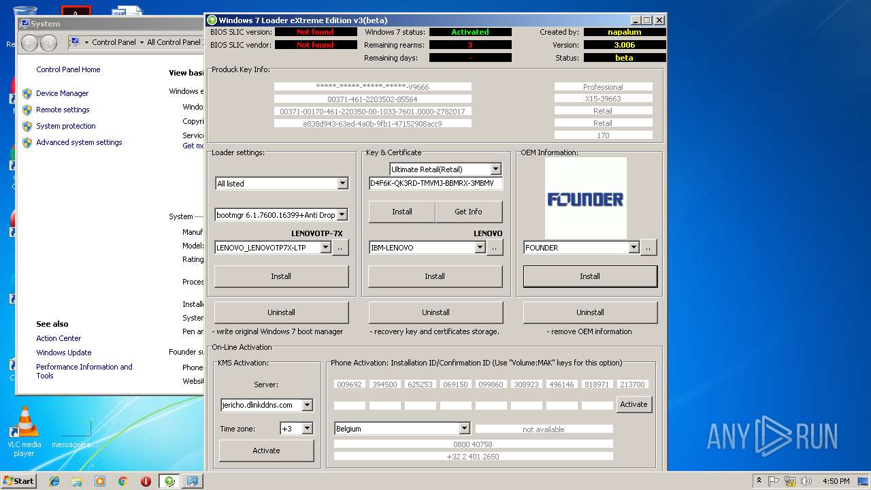The height and width of the screenshot is (490, 871).
Task: Click browse button beside LENOVO_LENOVOTP7X-LTP
Action: coord(340,248)
